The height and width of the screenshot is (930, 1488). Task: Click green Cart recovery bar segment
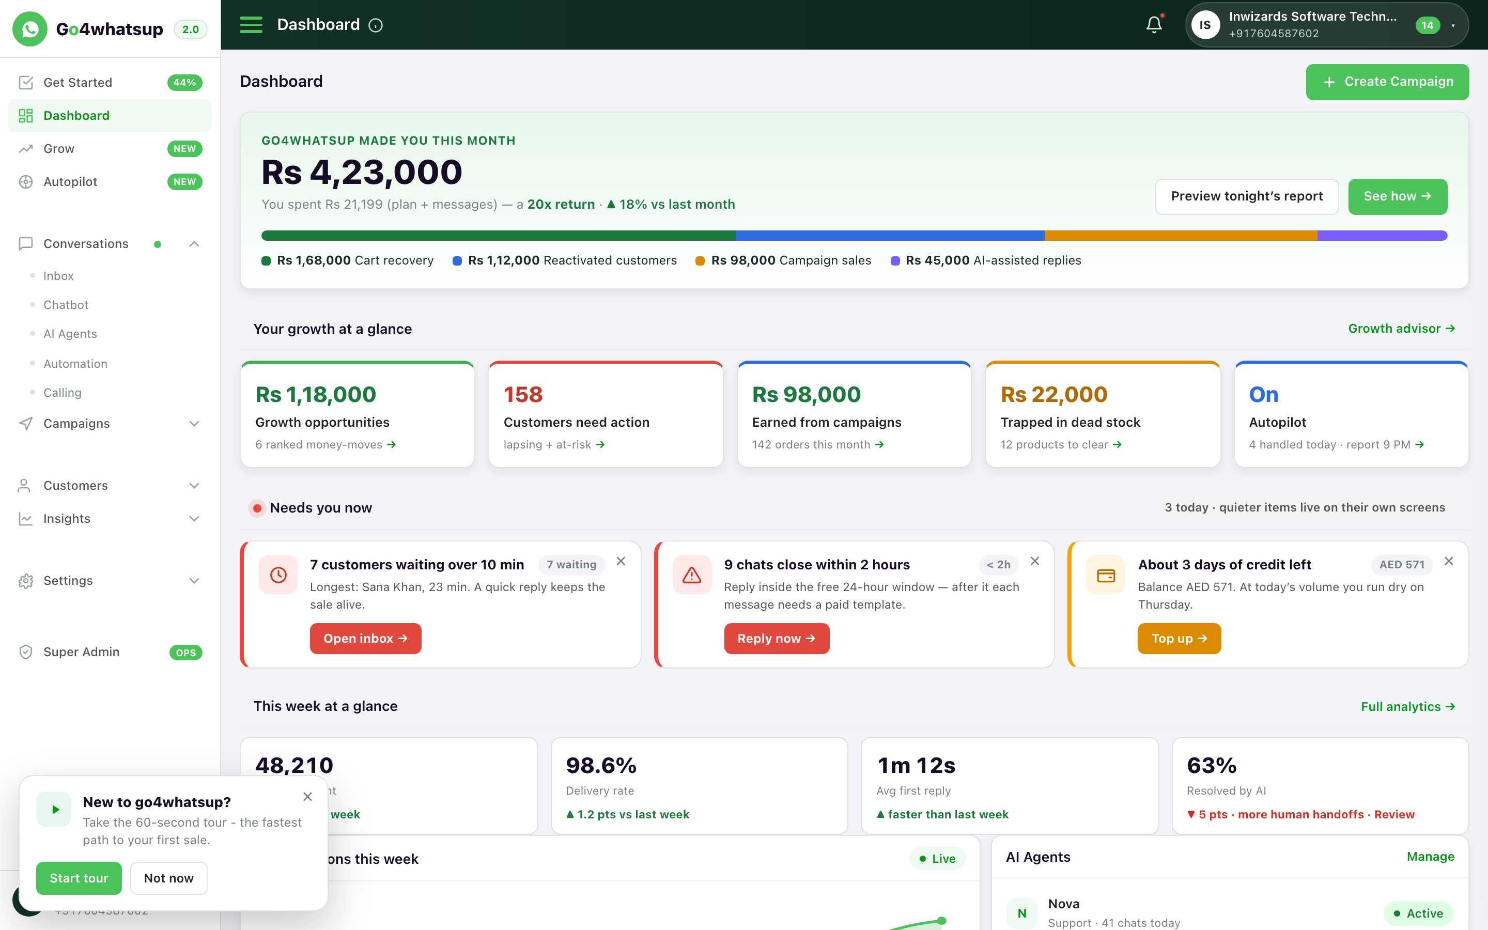tap(498, 236)
